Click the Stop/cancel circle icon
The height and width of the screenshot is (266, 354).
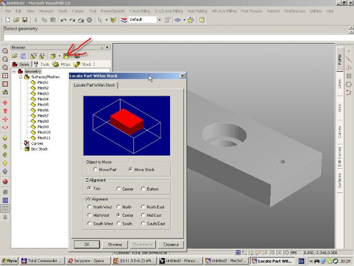(89, 20)
